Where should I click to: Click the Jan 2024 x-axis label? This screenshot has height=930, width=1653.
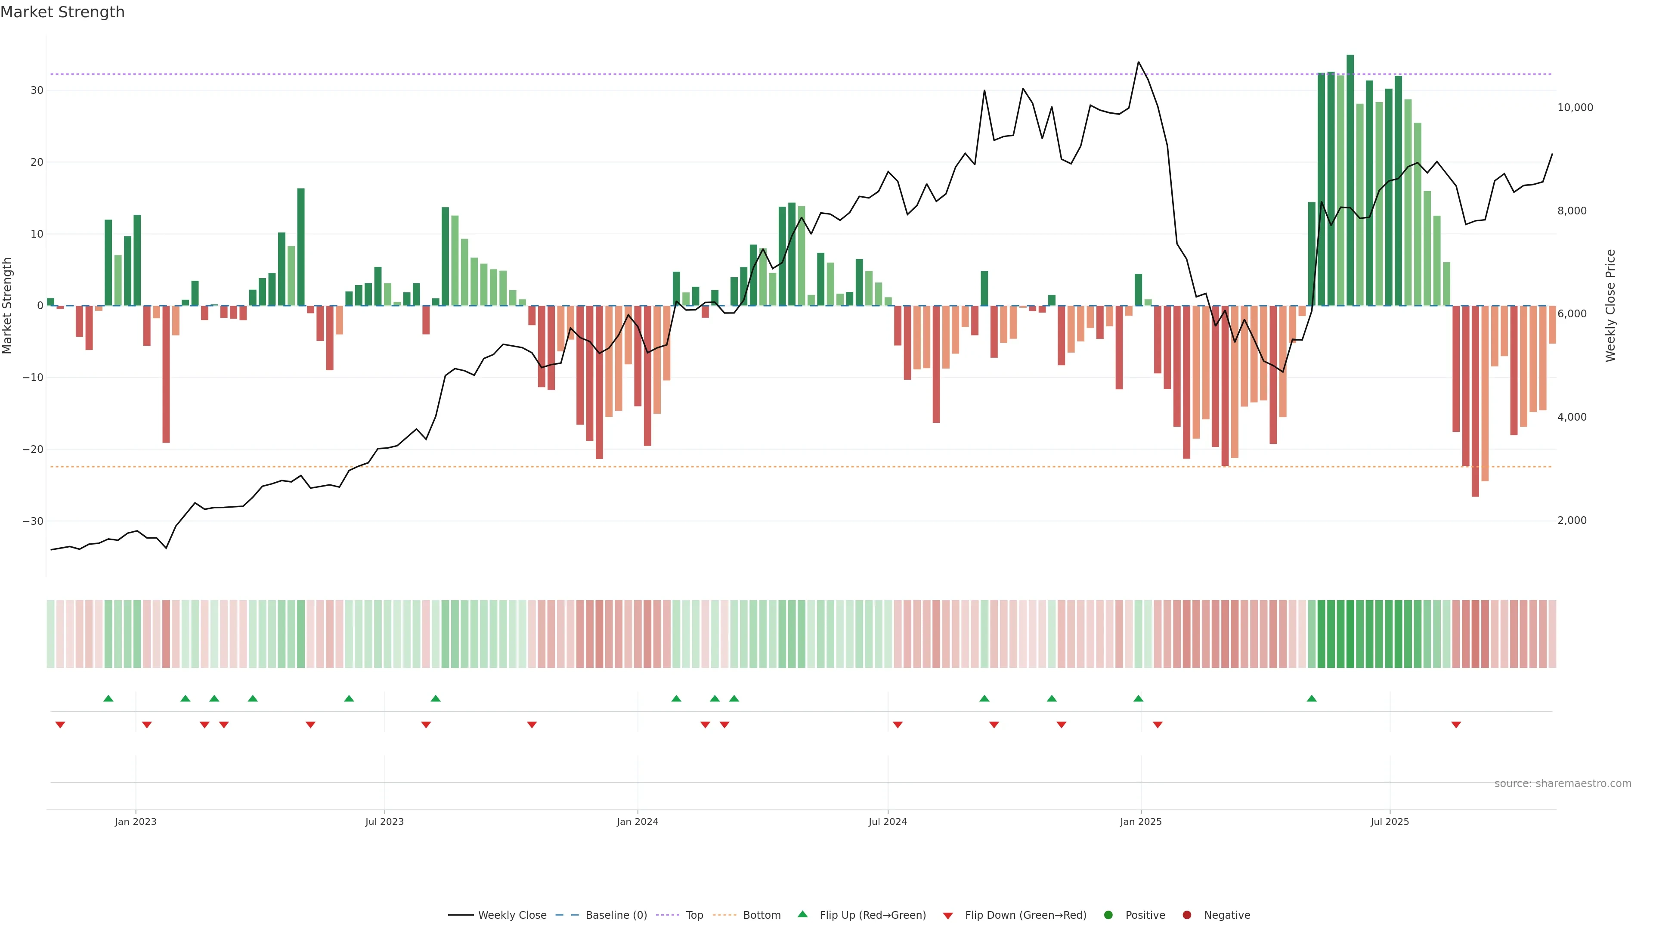[x=637, y=821]
